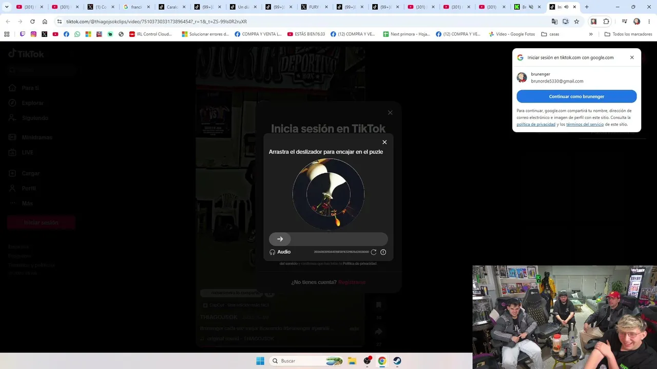Viewport: 657px width, 369px height.
Task: Open captcha info report icon
Action: coord(383,252)
